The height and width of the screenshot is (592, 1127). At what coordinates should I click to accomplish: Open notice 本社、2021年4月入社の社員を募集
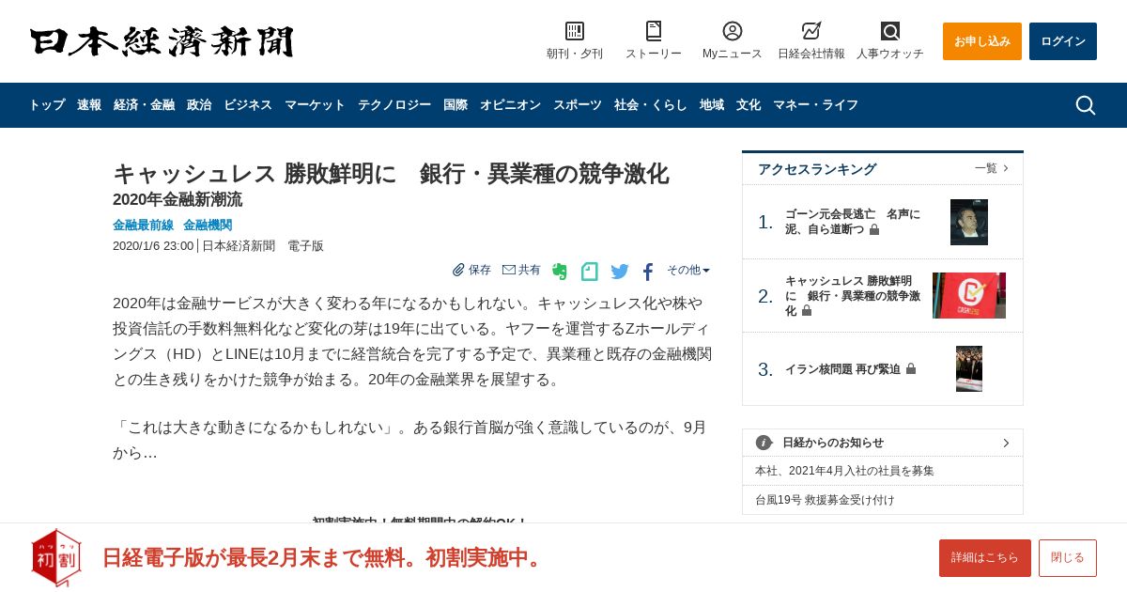(x=844, y=471)
